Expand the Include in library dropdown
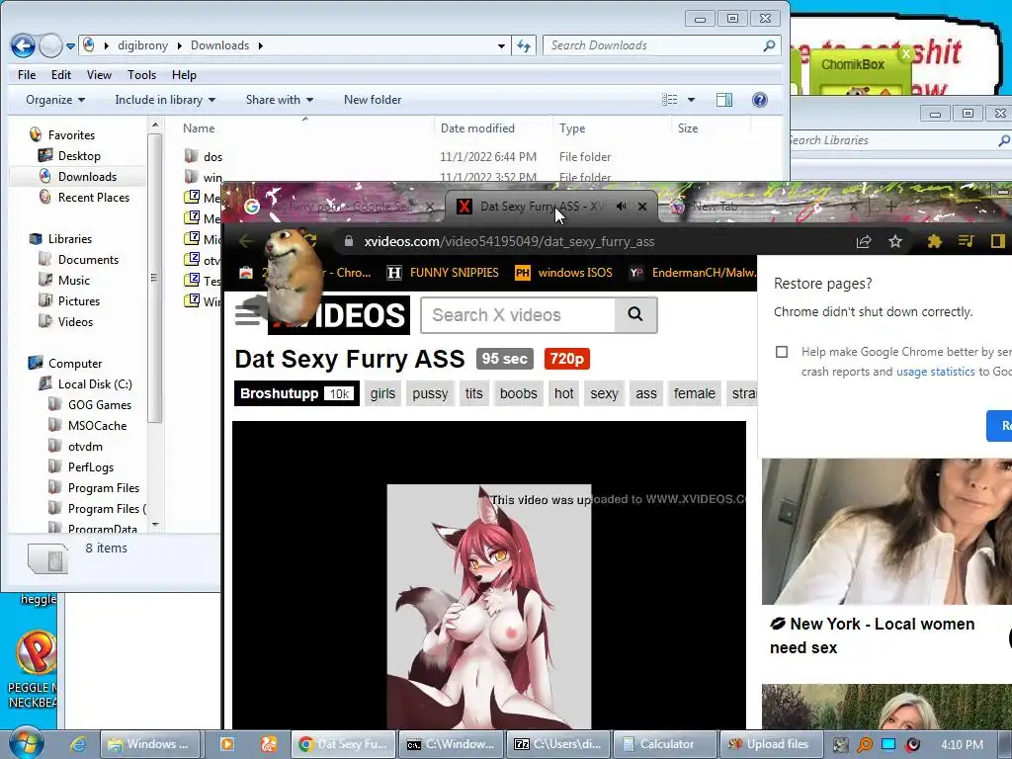The width and height of the screenshot is (1012, 759). (165, 100)
